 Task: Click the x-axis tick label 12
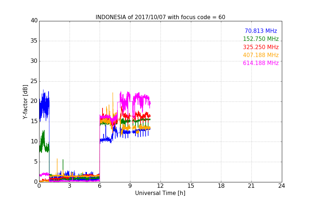pyautogui.click(x=160, y=186)
